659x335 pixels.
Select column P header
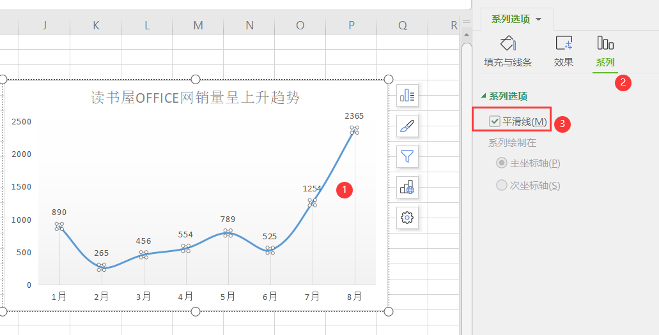tap(352, 25)
